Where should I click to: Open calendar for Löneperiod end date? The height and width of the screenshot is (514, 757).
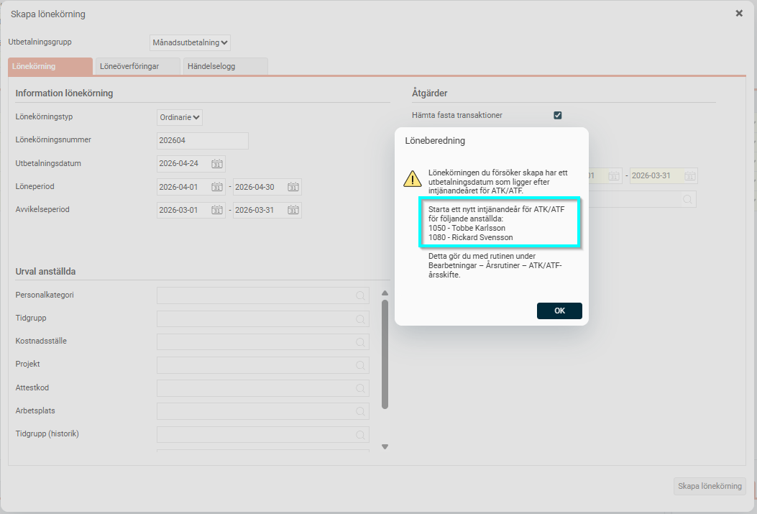[293, 187]
